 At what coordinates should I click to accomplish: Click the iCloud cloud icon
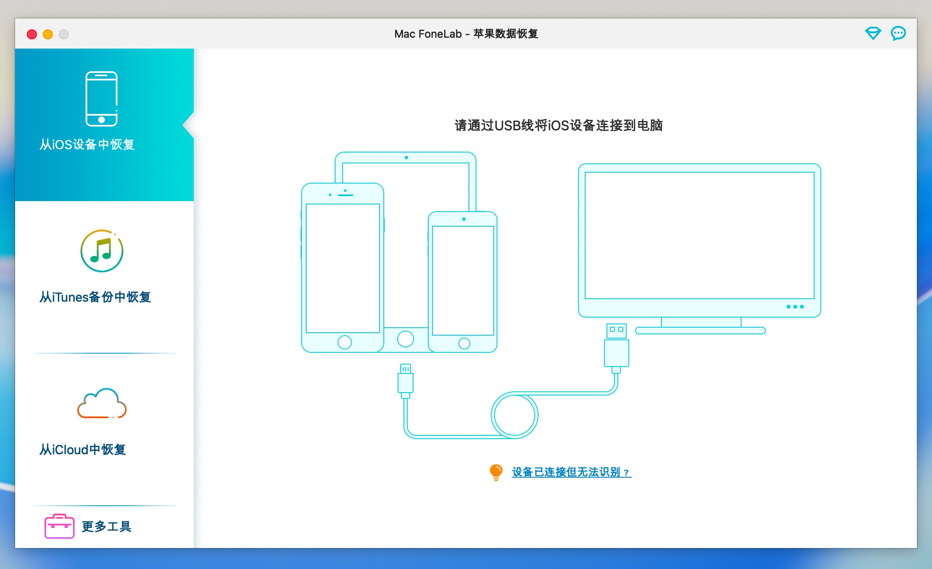click(x=102, y=403)
